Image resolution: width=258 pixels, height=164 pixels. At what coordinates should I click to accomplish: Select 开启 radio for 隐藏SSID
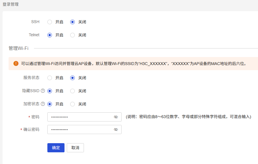[50, 91]
